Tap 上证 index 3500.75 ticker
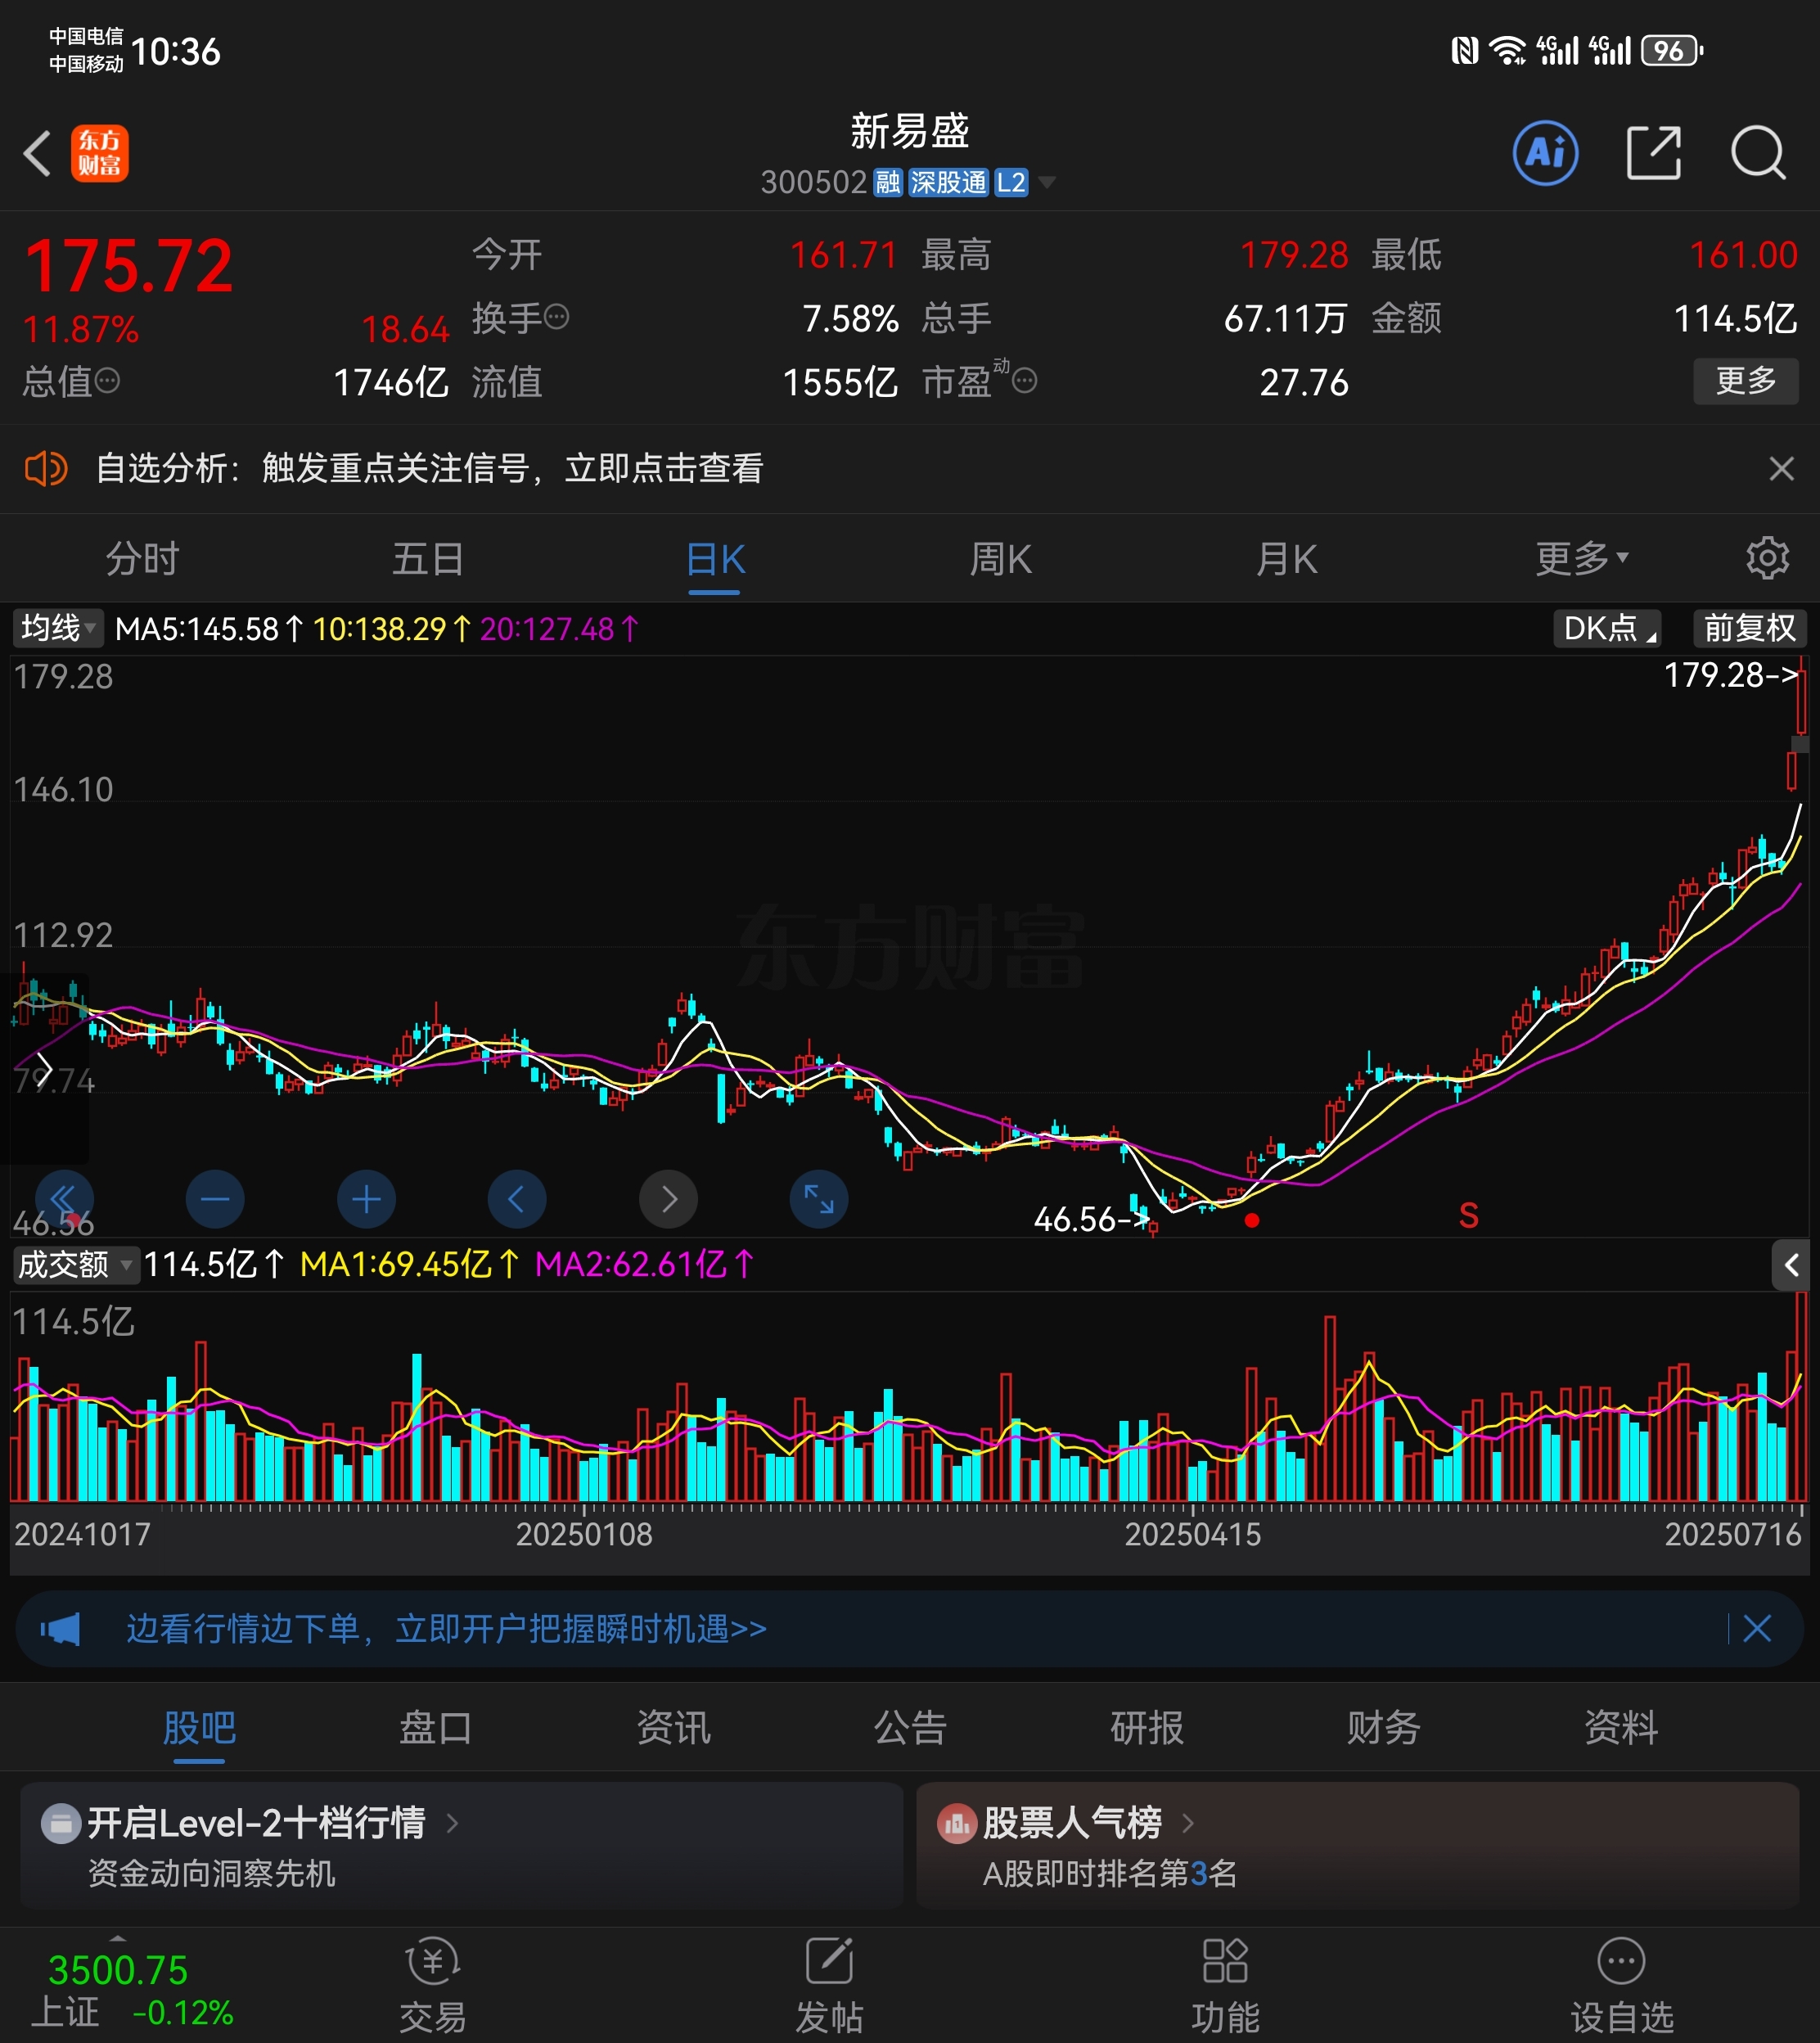The width and height of the screenshot is (1820, 2043). [132, 1991]
